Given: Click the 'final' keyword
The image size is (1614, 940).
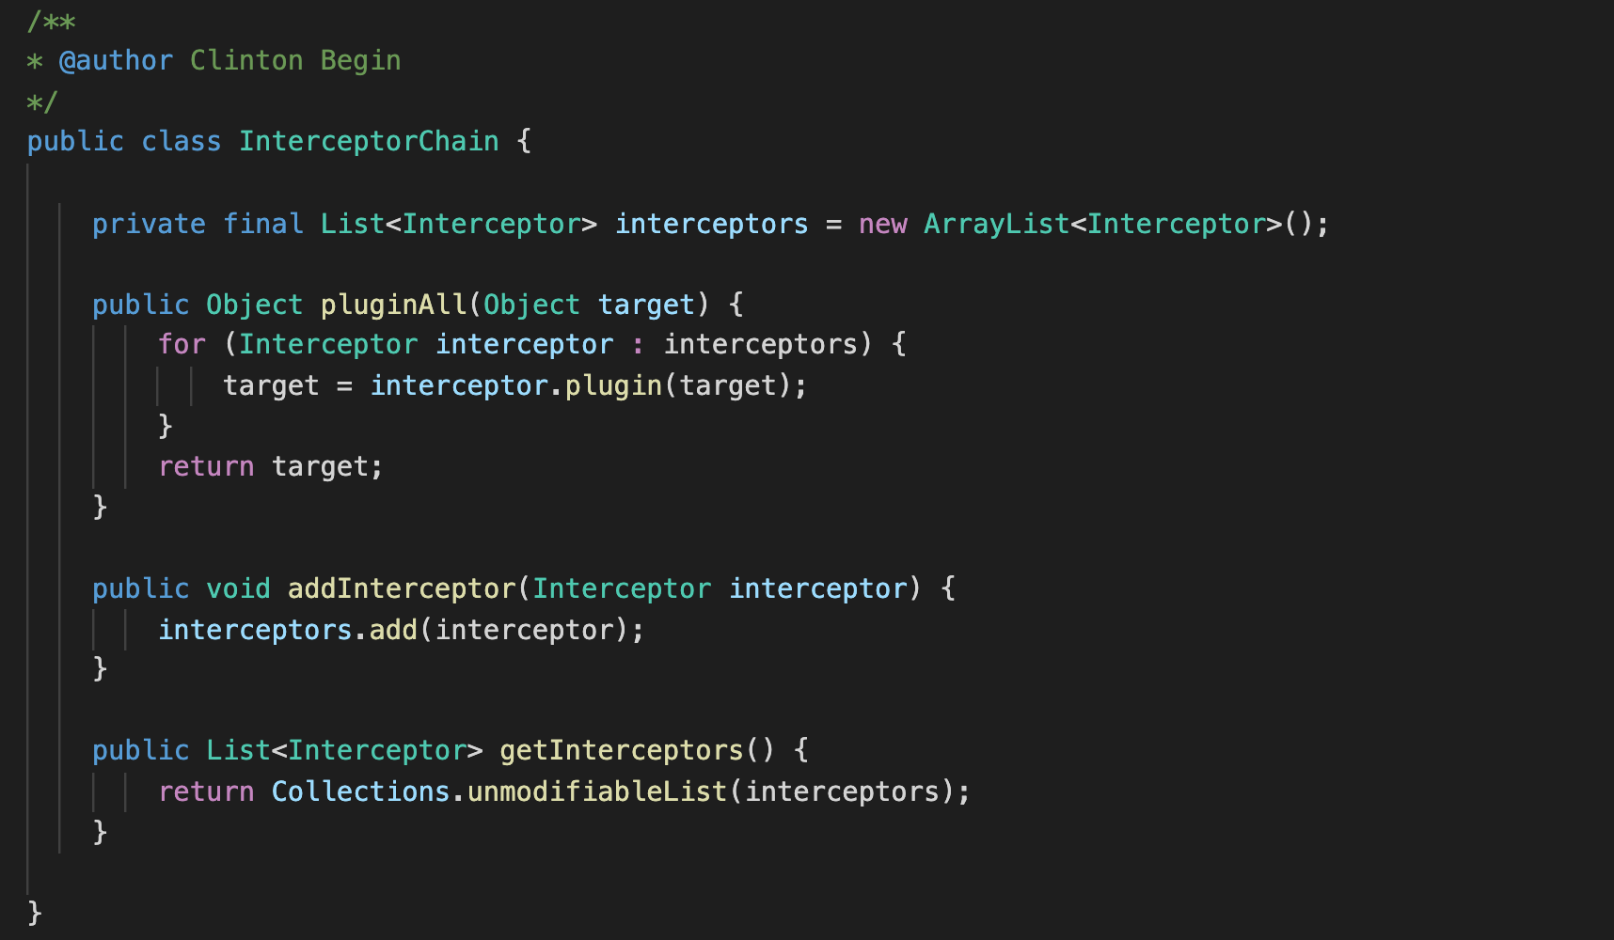Looking at the screenshot, I should click(x=263, y=224).
